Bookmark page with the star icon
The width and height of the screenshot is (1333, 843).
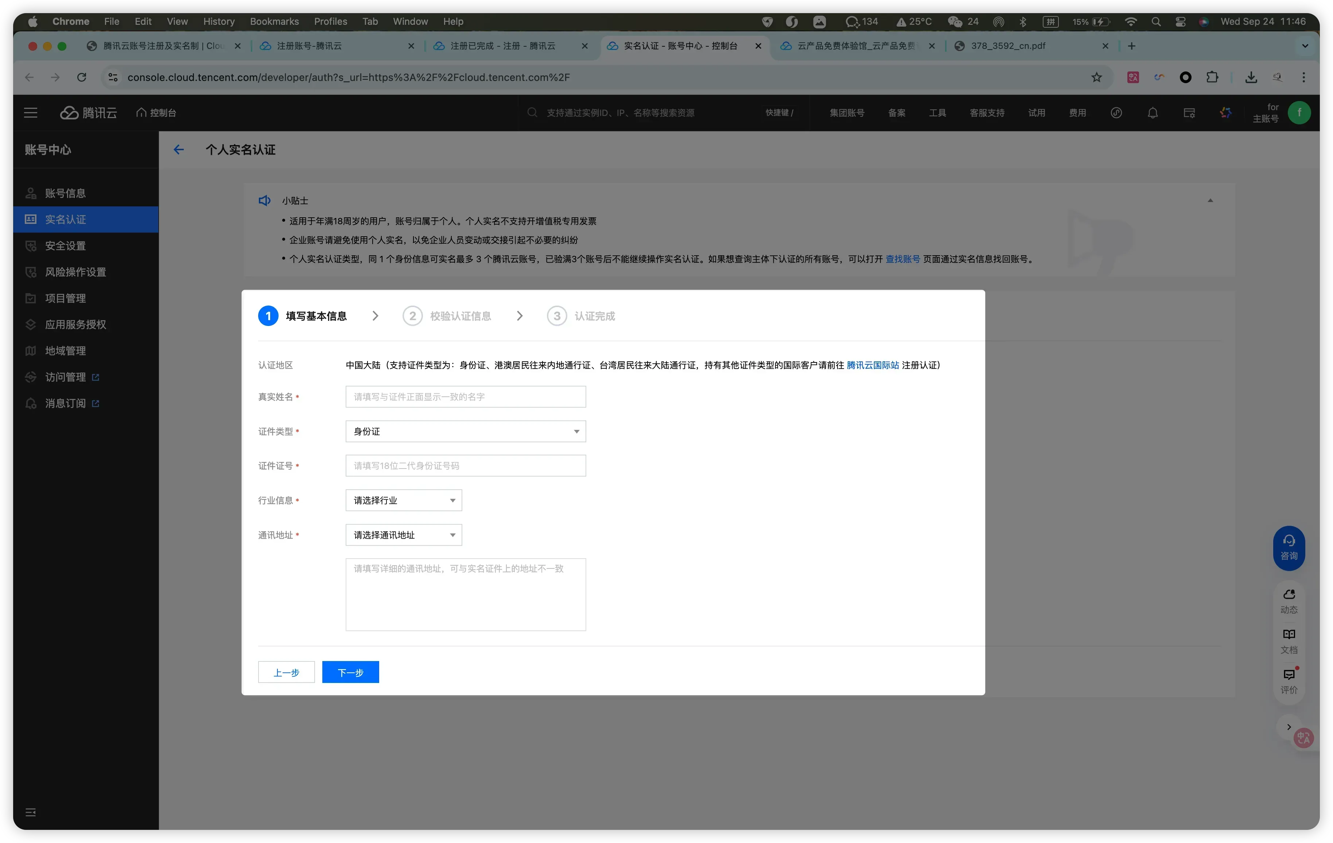point(1097,78)
